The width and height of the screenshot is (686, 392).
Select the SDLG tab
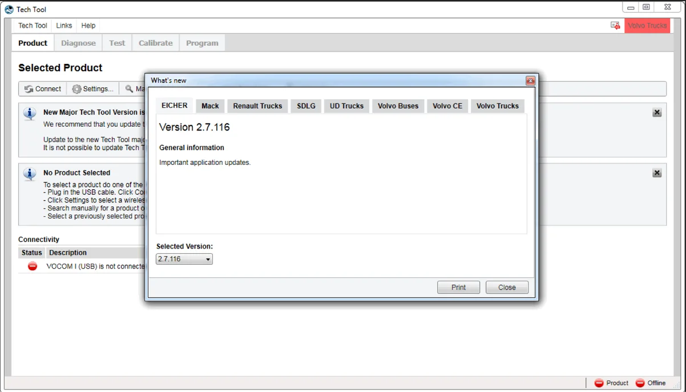[306, 106]
